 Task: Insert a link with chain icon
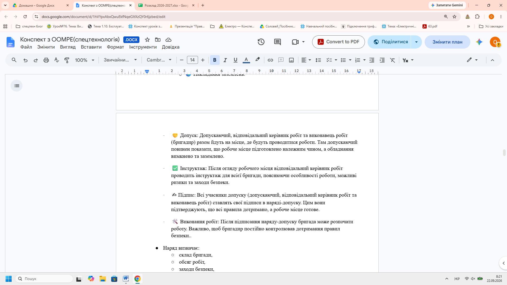tap(270, 60)
